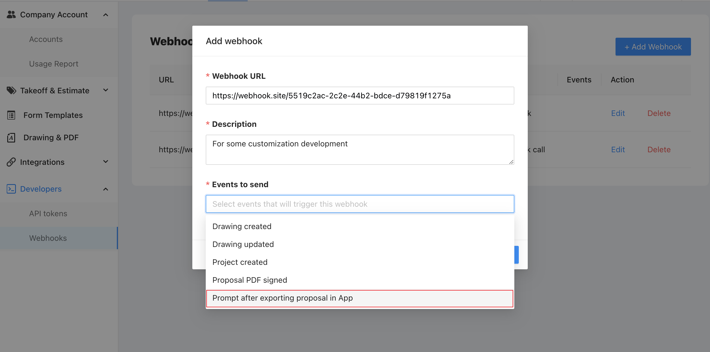The image size is (710, 352).
Task: Open the Events to send dropdown field
Action: coord(360,204)
